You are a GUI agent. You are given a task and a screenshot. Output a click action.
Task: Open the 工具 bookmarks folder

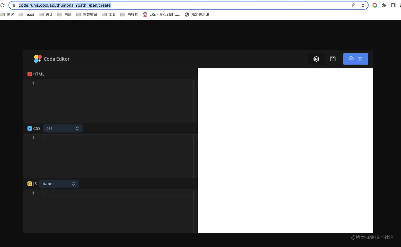[109, 15]
